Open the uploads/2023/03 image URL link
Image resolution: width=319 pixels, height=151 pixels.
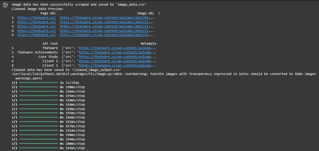coord(104,18)
